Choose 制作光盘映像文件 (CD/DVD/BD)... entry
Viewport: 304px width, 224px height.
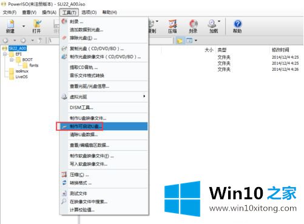[x=104, y=57]
